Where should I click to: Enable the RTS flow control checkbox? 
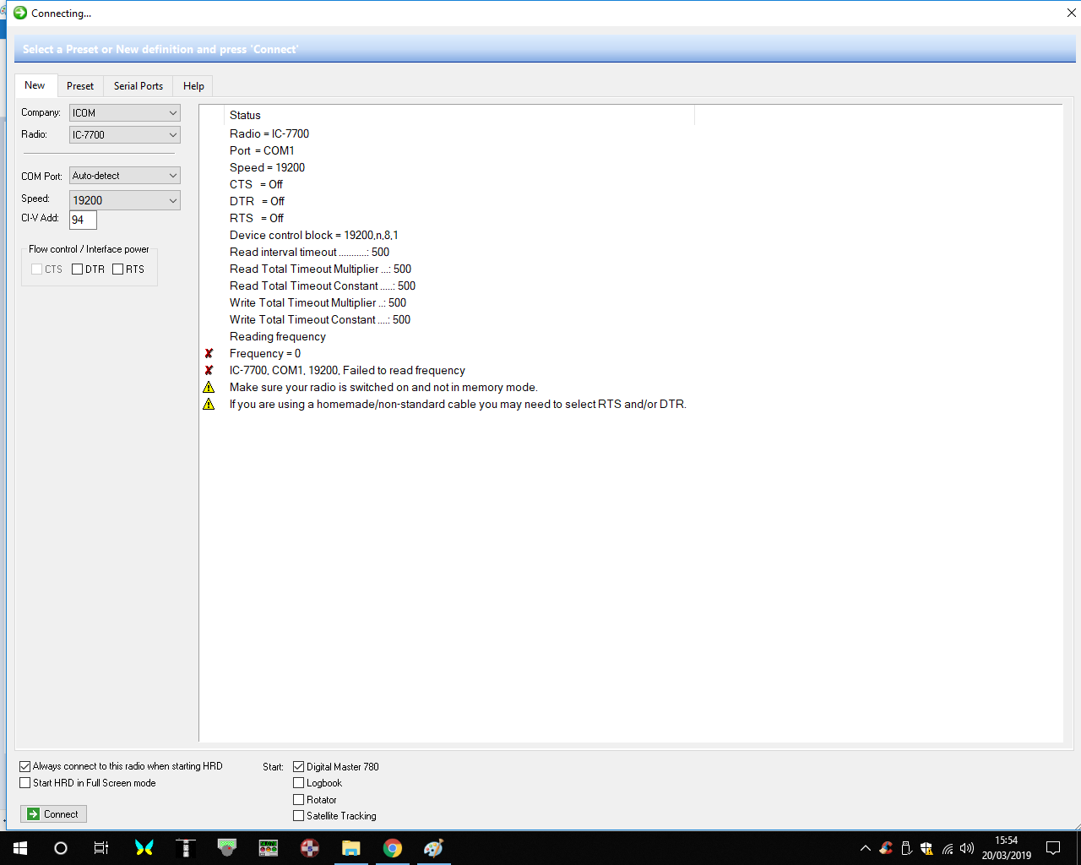point(118,269)
